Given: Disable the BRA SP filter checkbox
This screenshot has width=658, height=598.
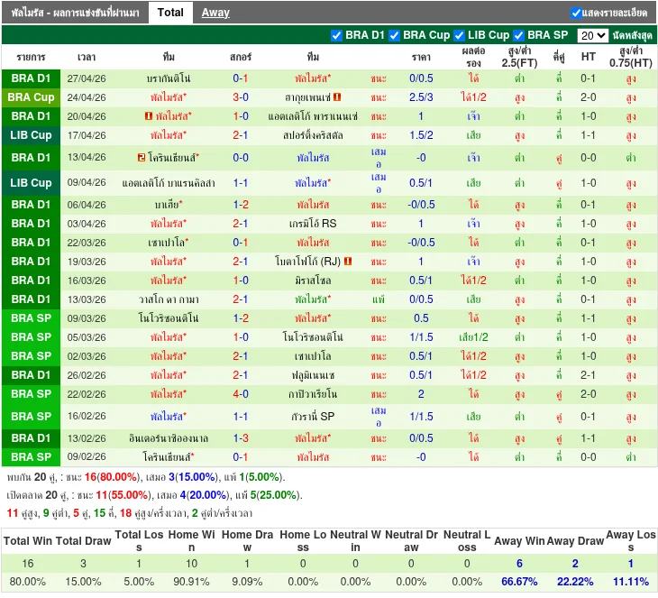Looking at the screenshot, I should (519, 35).
